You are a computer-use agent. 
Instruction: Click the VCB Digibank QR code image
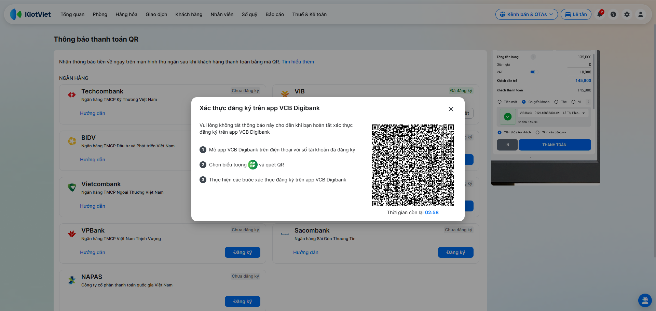(x=413, y=165)
